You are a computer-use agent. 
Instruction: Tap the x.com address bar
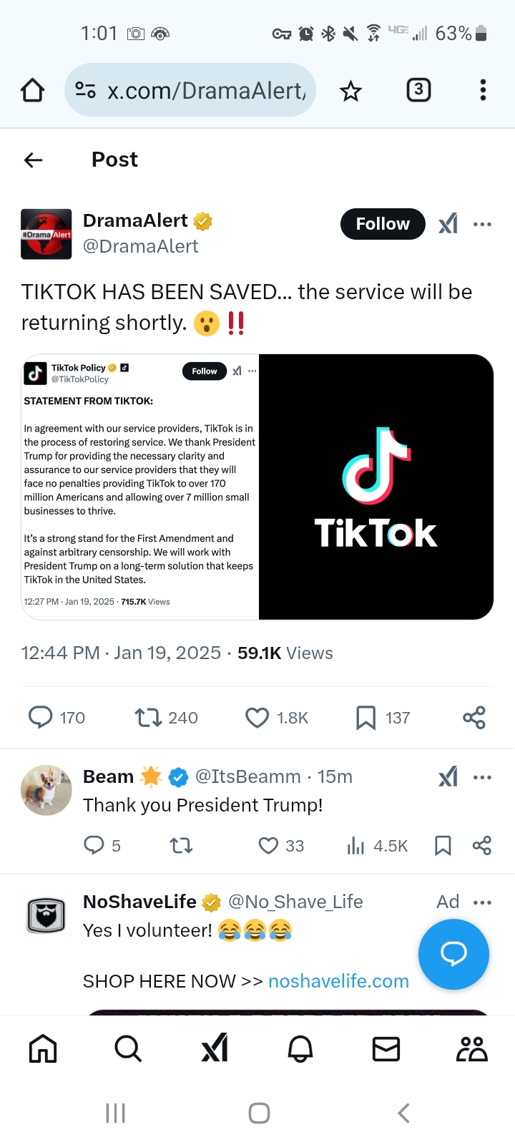tap(205, 90)
